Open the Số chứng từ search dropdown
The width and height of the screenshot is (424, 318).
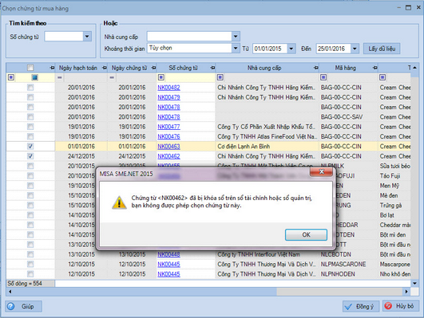pyautogui.click(x=87, y=37)
